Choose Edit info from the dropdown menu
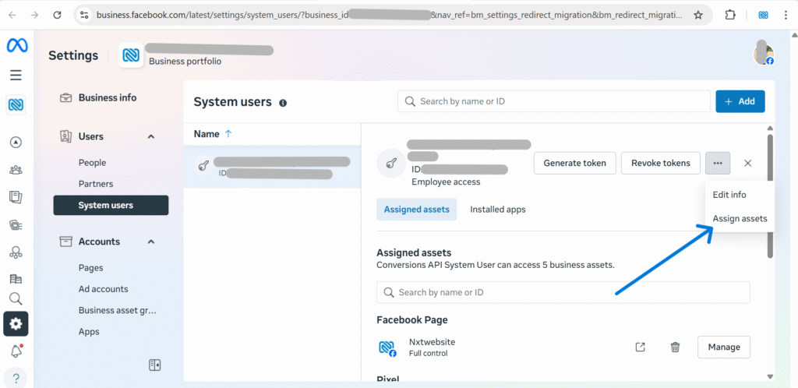This screenshot has height=388, width=798. [729, 195]
